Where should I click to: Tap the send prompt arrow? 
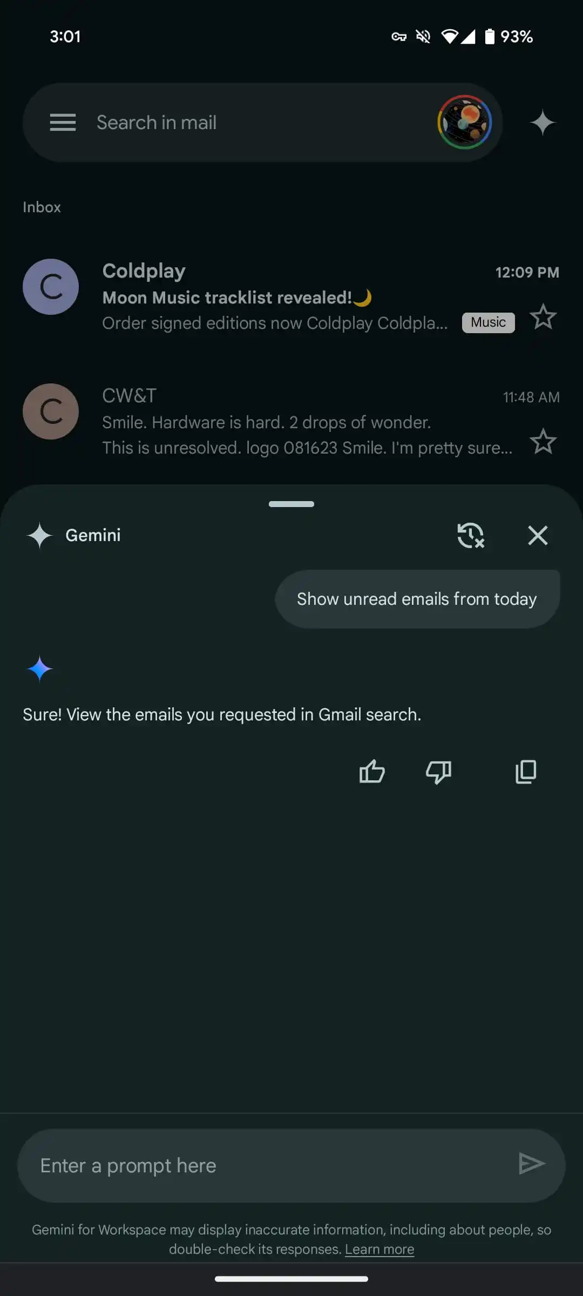(x=532, y=1164)
